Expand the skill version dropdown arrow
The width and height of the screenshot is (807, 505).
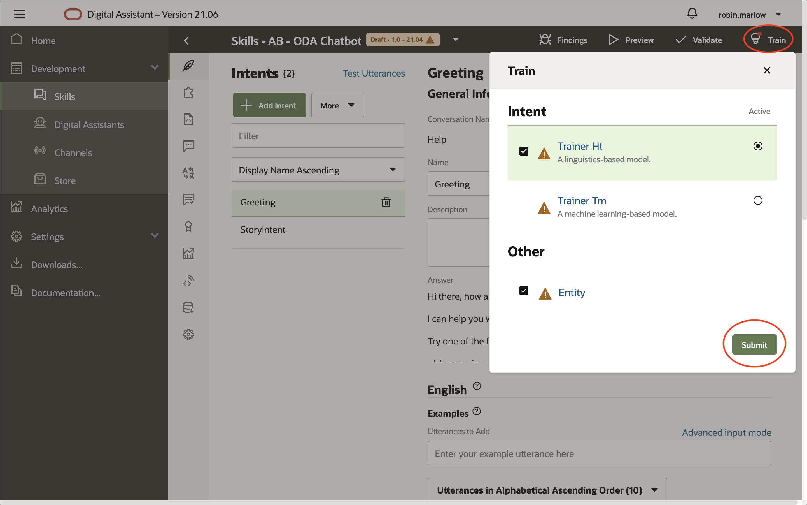point(455,39)
